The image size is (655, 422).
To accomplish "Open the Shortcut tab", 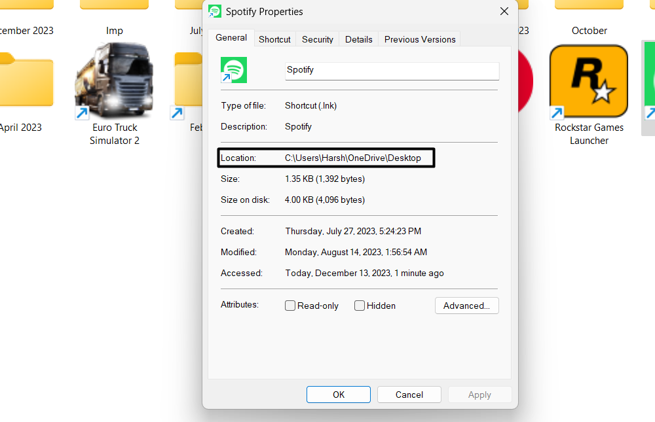I will 274,39.
